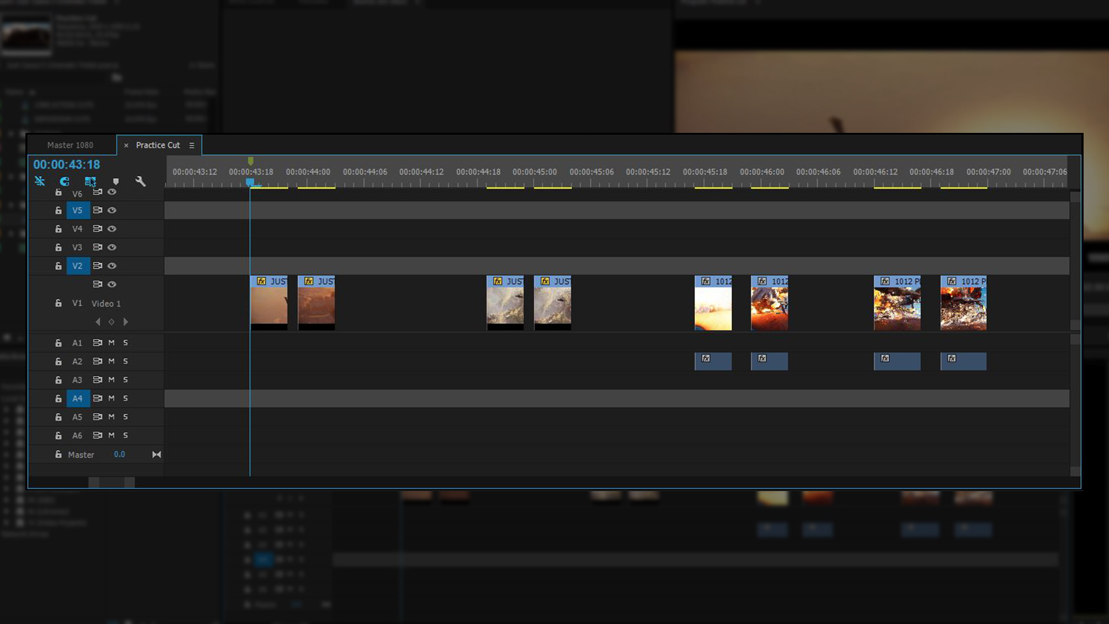Toggle the Snap magnet icon
The height and width of the screenshot is (624, 1109).
tap(65, 181)
